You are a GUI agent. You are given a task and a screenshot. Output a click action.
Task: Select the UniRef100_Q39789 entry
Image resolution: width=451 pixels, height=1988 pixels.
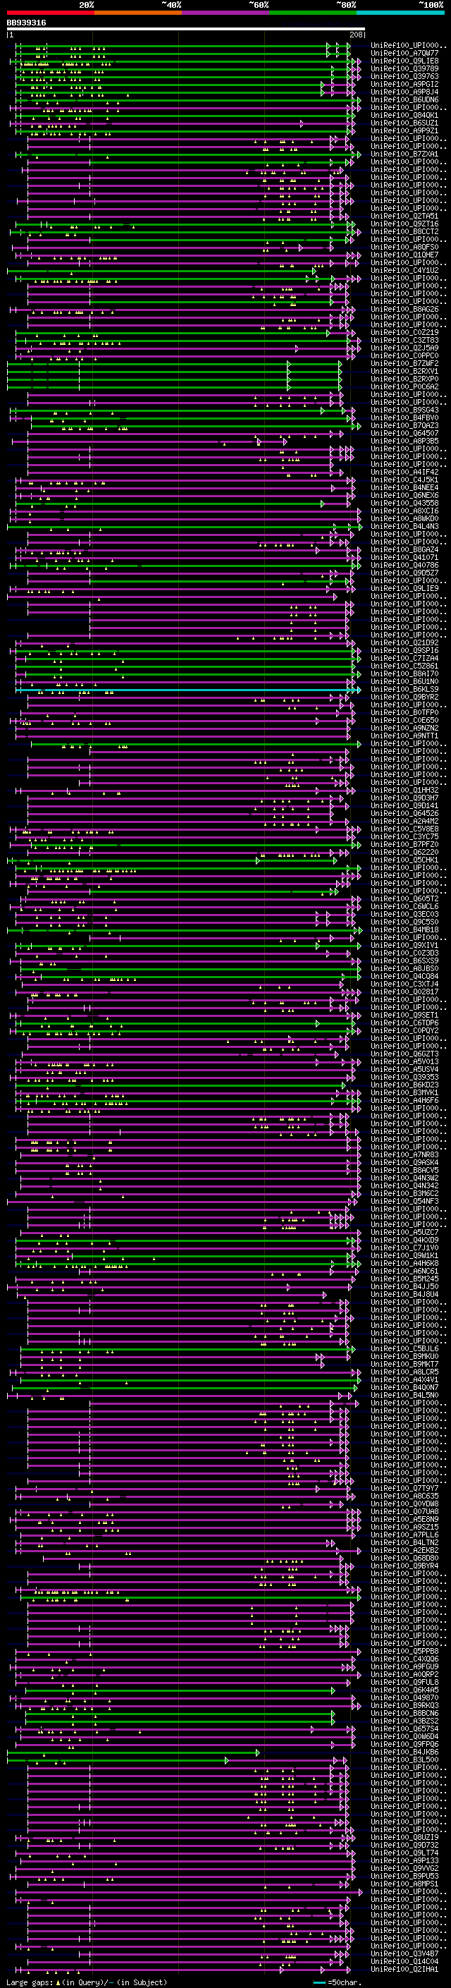tap(404, 68)
